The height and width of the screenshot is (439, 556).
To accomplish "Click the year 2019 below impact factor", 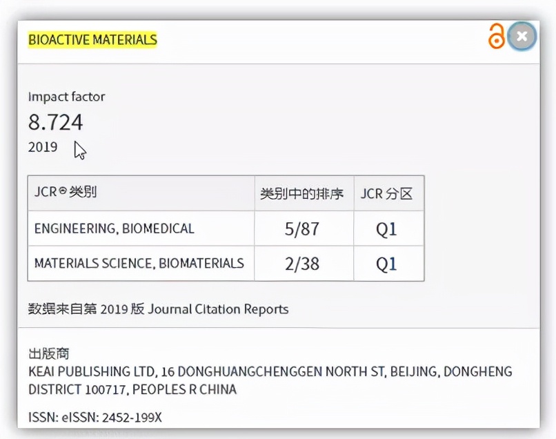I will click(43, 147).
